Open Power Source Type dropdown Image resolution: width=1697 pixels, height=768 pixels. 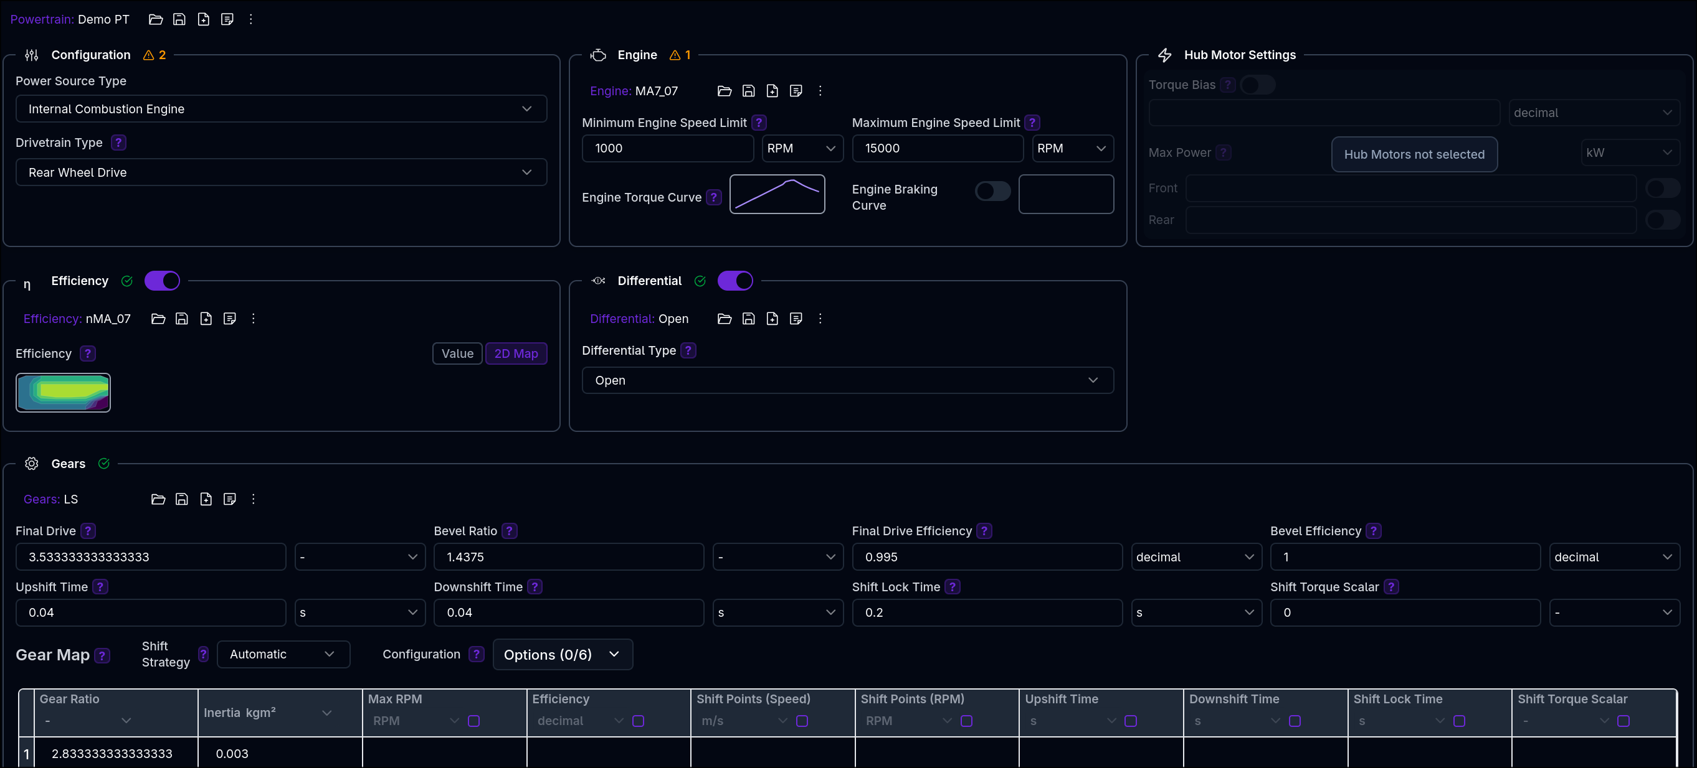coord(282,108)
